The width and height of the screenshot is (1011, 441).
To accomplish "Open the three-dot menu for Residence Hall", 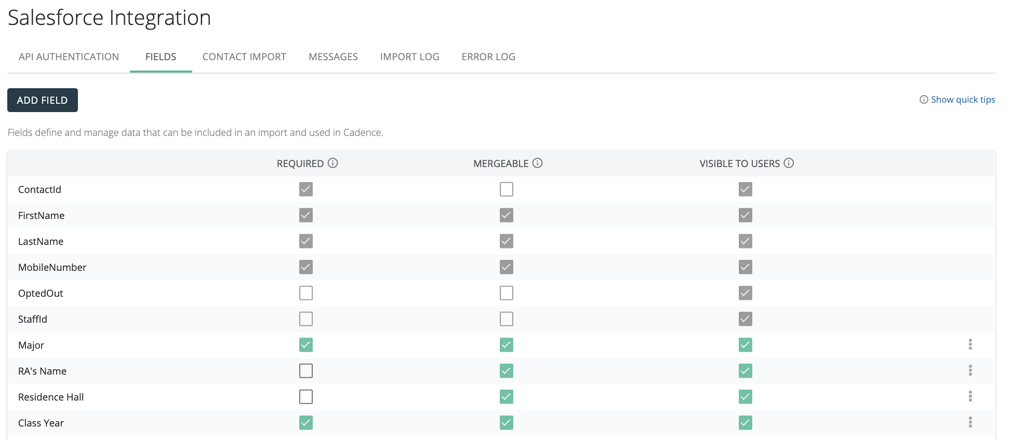I will click(970, 396).
